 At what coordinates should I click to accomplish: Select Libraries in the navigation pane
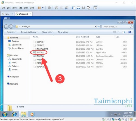coord(14,55)
